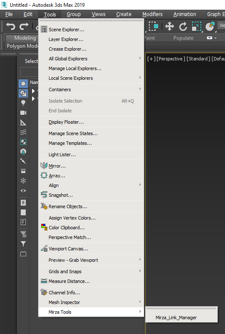The height and width of the screenshot is (334, 225).
Task: Toggle Display Helpers filter
Action: [23, 122]
